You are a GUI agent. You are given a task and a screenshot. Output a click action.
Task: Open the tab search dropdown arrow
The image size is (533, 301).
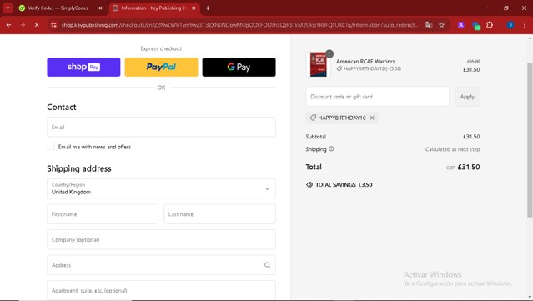8,8
